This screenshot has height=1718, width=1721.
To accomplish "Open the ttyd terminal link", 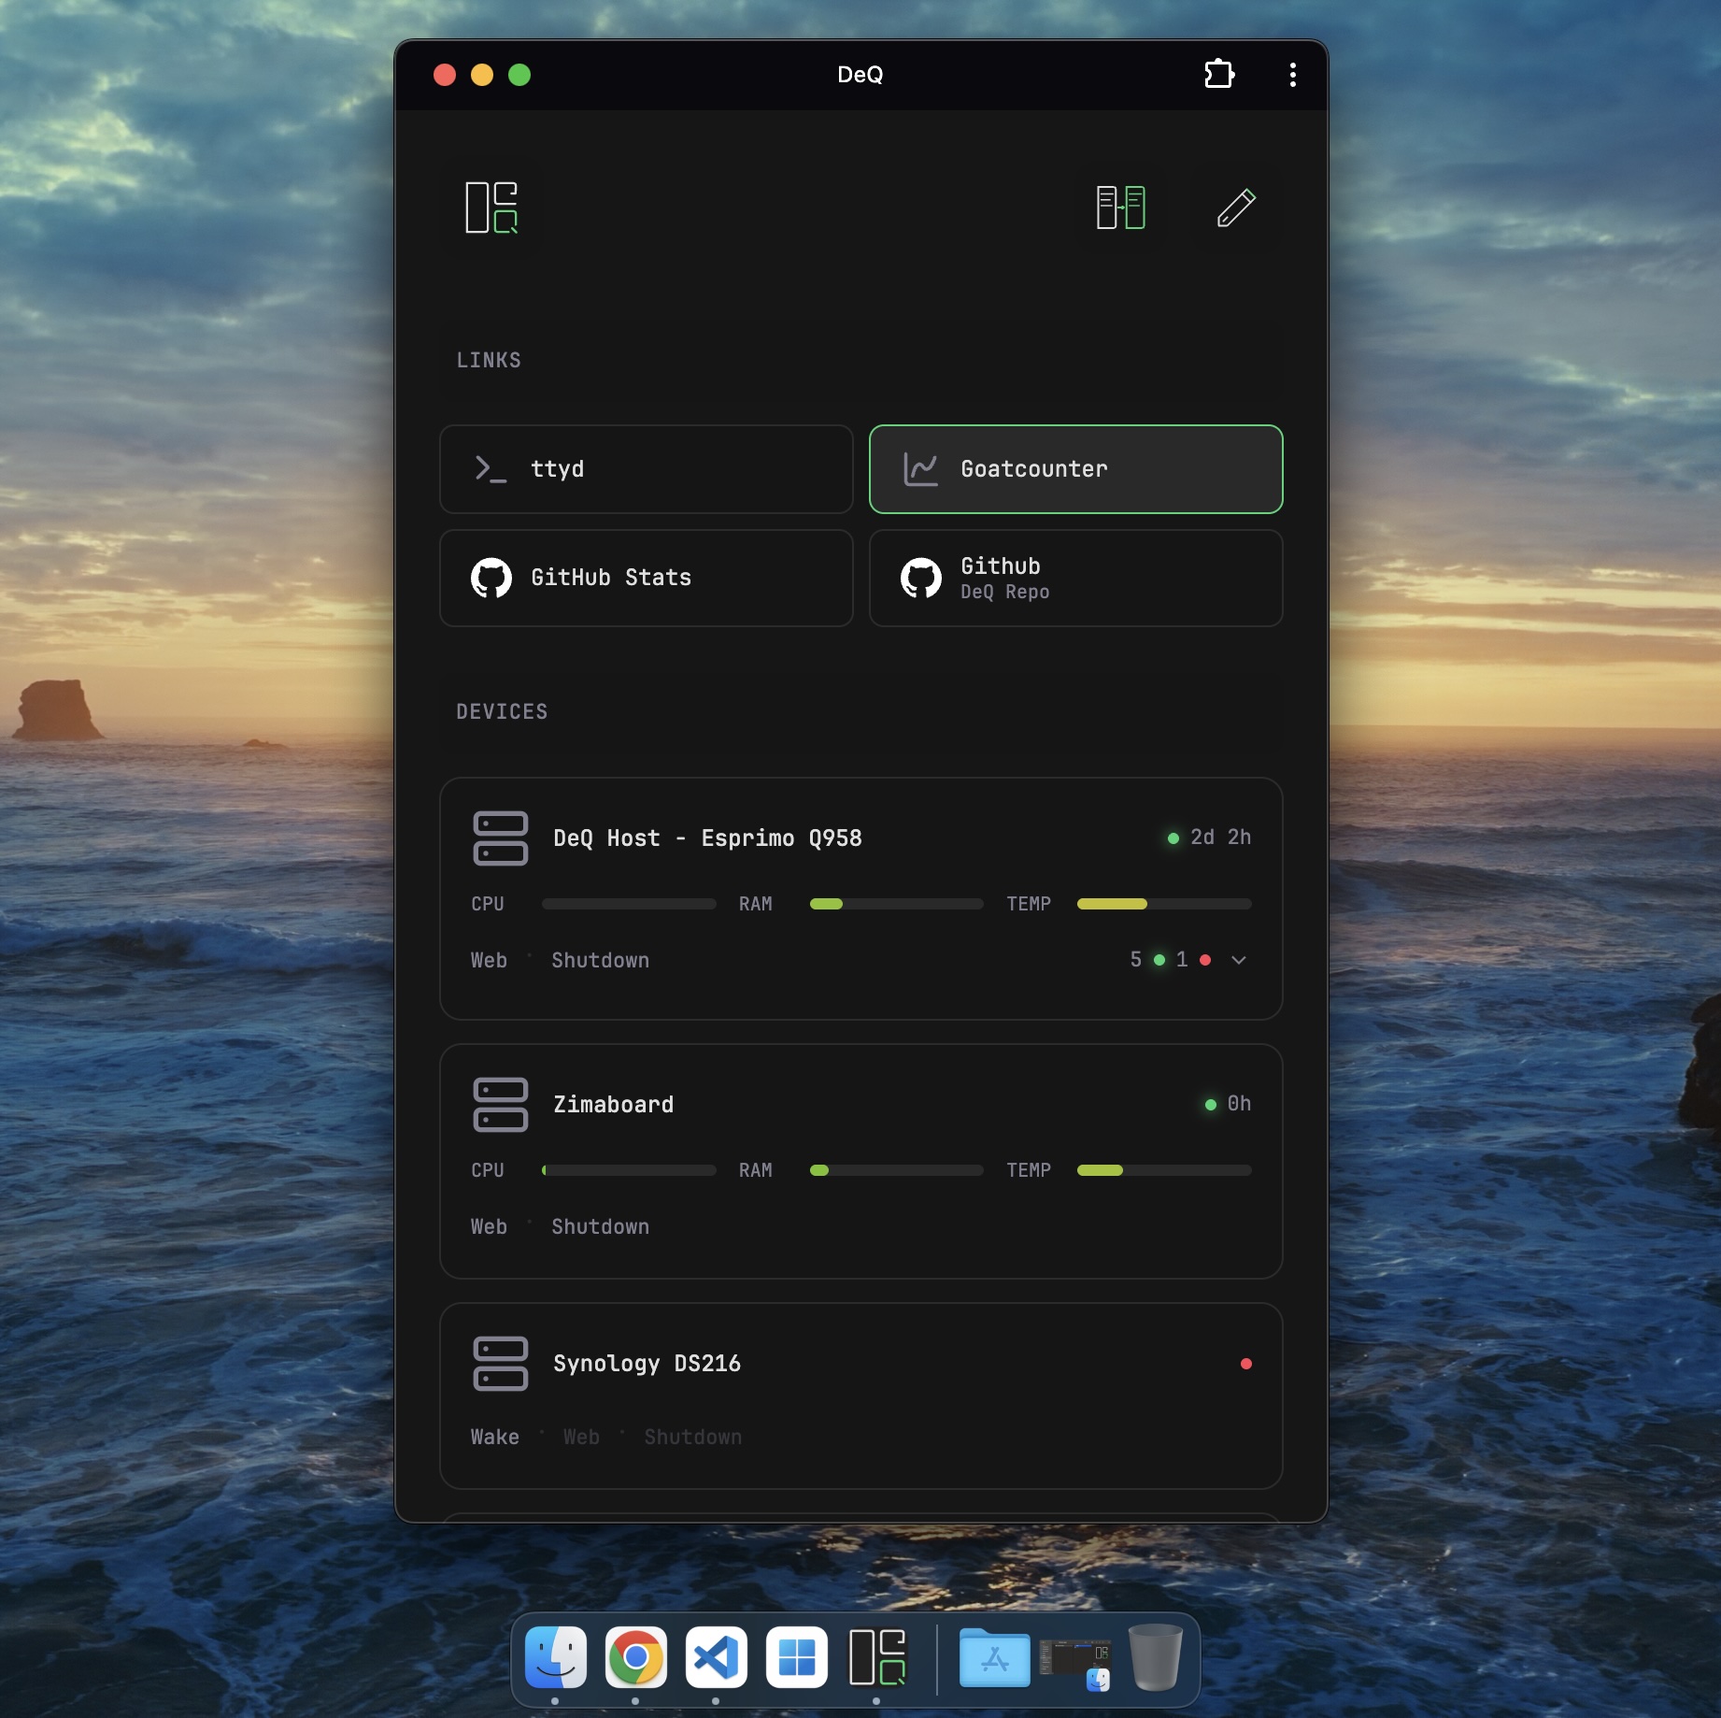I will [646, 469].
